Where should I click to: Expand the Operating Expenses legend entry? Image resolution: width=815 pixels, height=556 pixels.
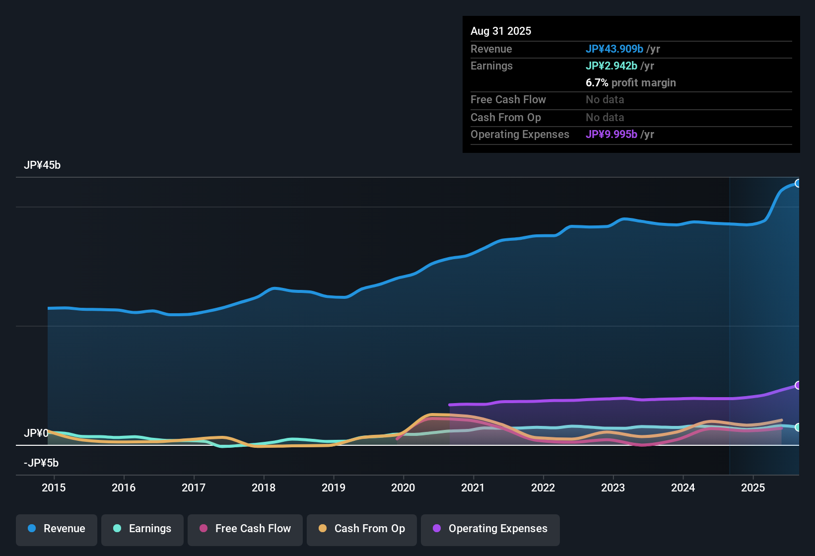point(490,529)
